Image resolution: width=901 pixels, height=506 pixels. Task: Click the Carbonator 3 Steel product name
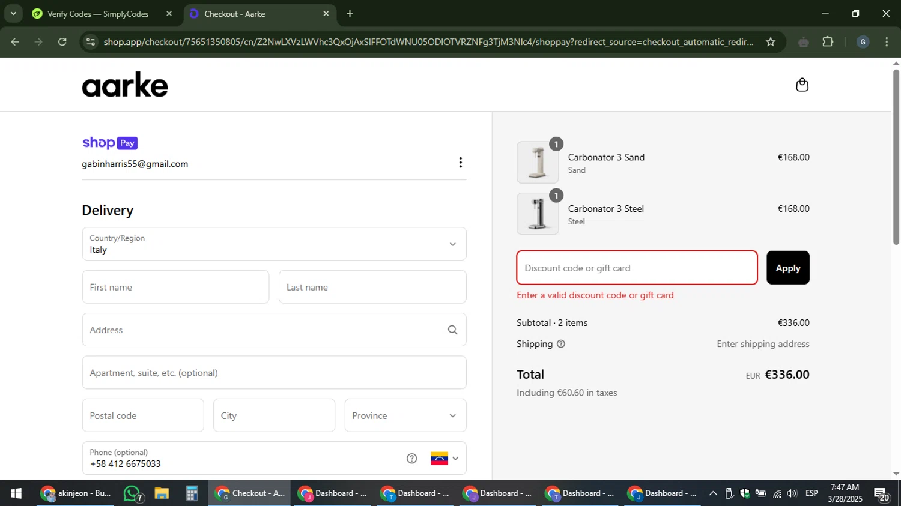pos(605,209)
